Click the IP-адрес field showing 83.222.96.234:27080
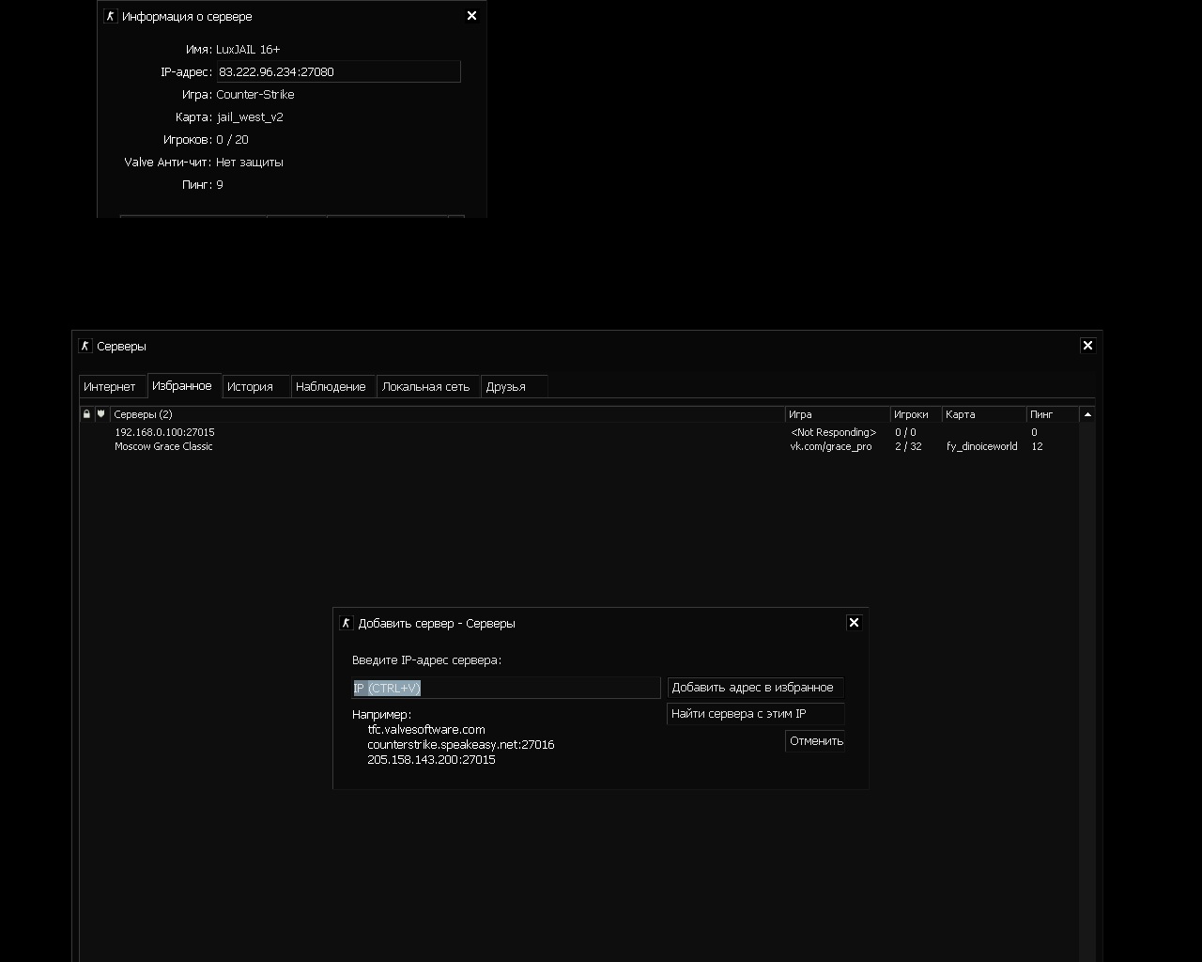The image size is (1202, 962). coord(338,72)
